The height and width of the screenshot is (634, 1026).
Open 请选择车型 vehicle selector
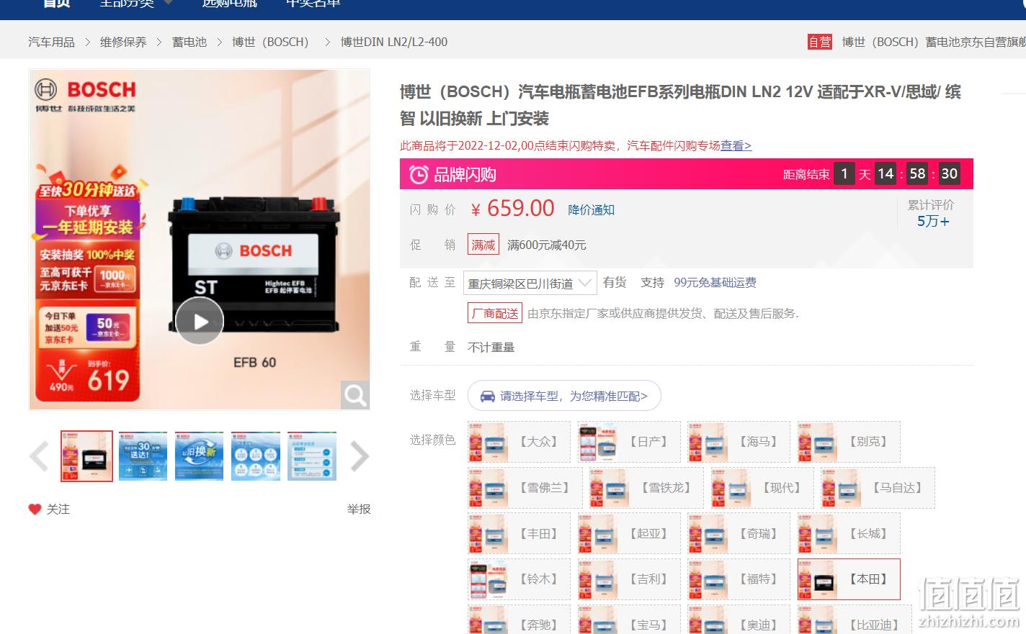click(564, 396)
